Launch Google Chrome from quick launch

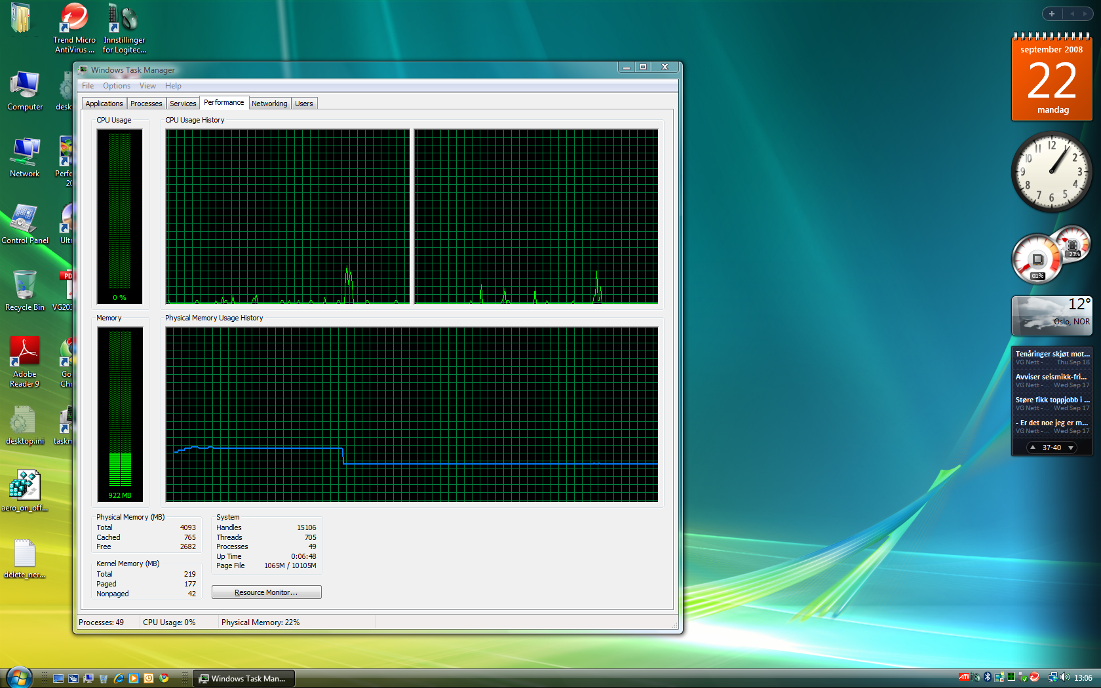coord(164,678)
